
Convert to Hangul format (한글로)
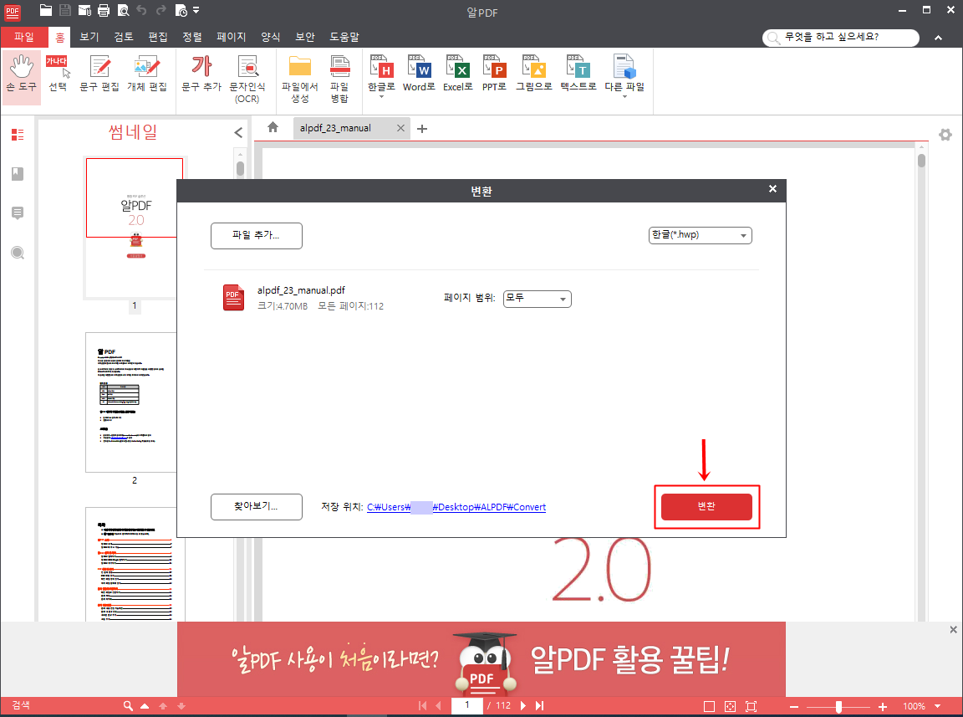click(381, 73)
